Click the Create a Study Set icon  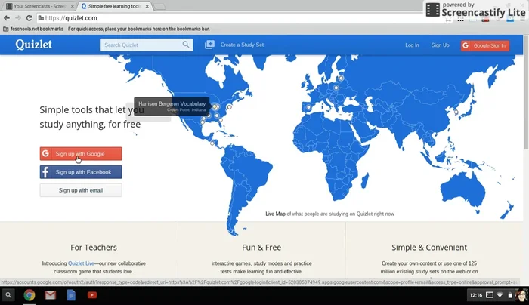pos(210,45)
